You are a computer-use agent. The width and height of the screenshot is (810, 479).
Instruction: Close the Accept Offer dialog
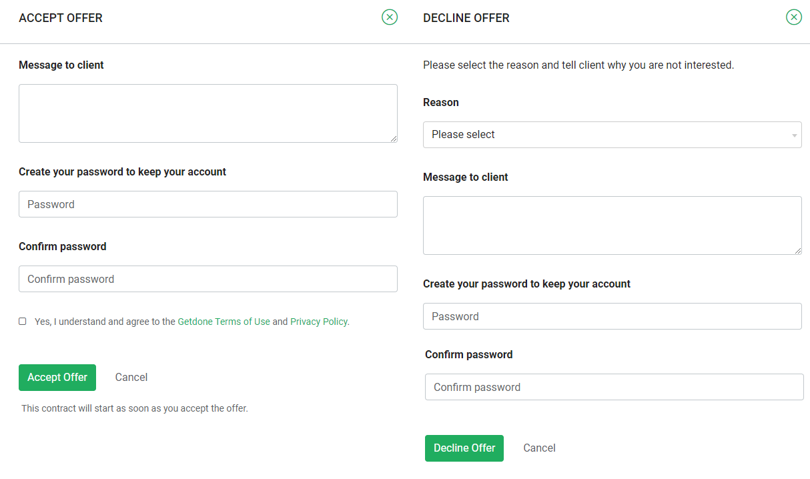[x=390, y=17]
